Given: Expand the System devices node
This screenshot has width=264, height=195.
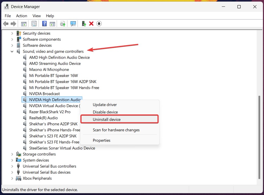Looking at the screenshot, I should click(12, 160).
